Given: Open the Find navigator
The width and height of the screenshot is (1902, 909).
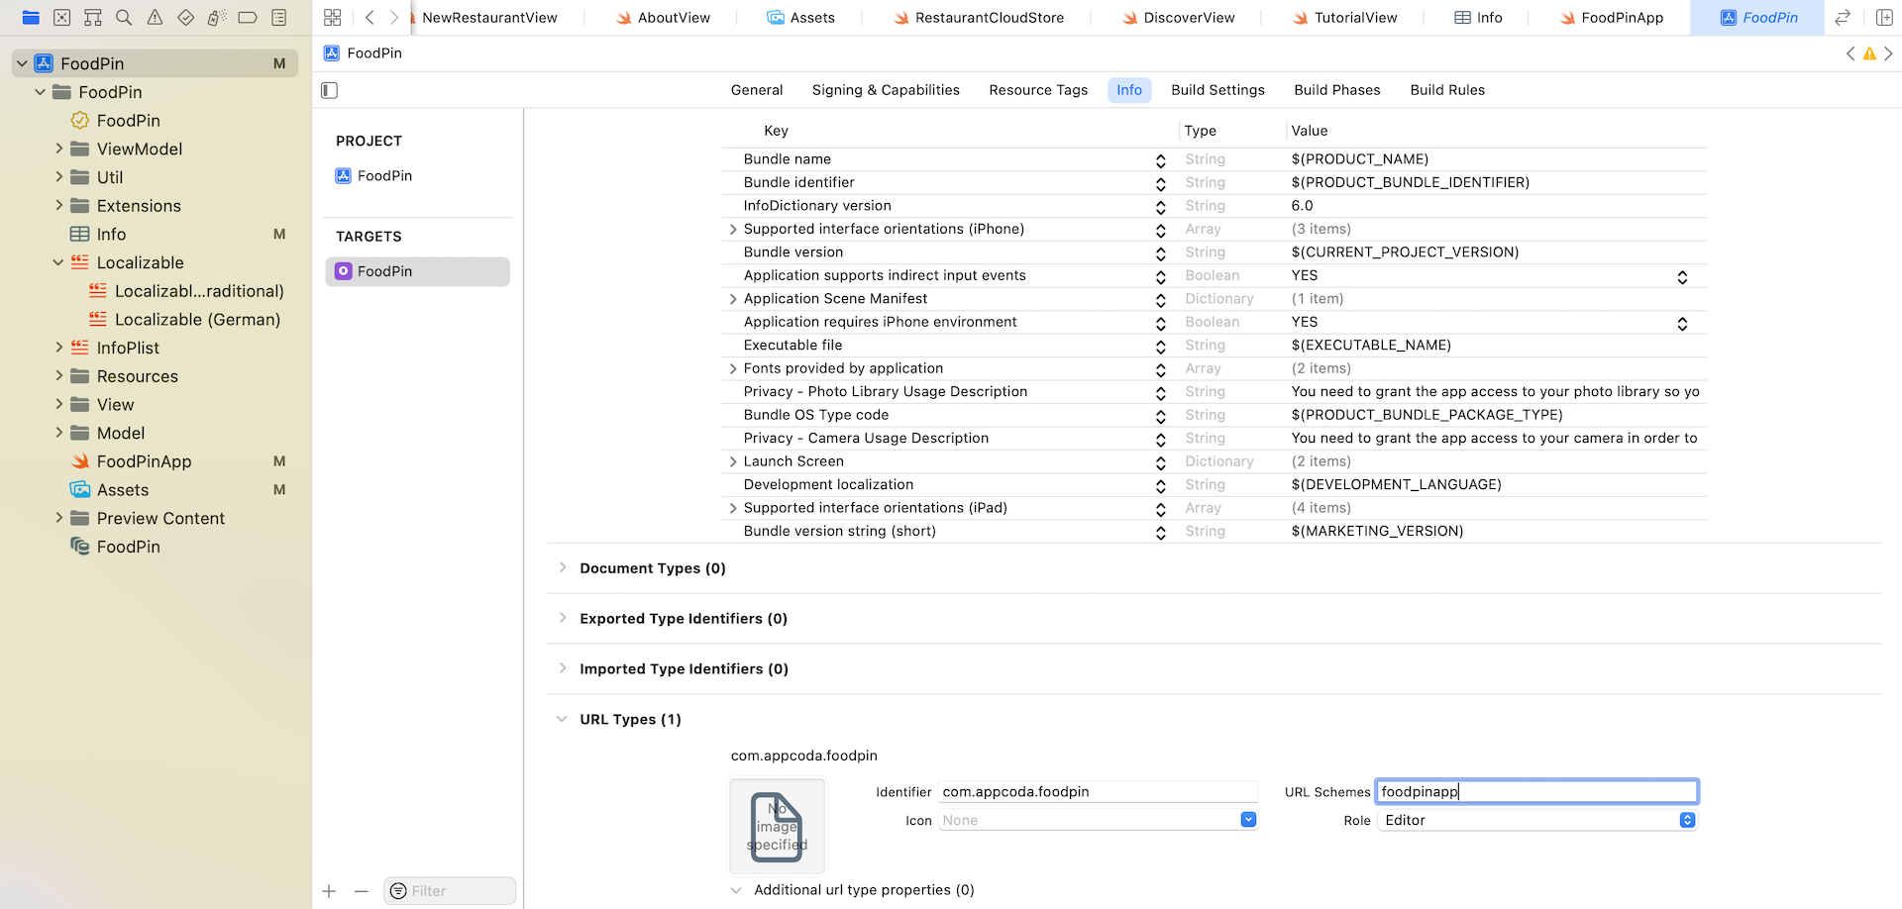Looking at the screenshot, I should click(x=123, y=17).
